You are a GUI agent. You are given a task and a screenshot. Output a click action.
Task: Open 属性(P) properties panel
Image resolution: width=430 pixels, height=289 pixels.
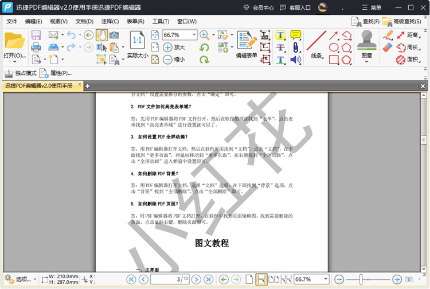56,73
